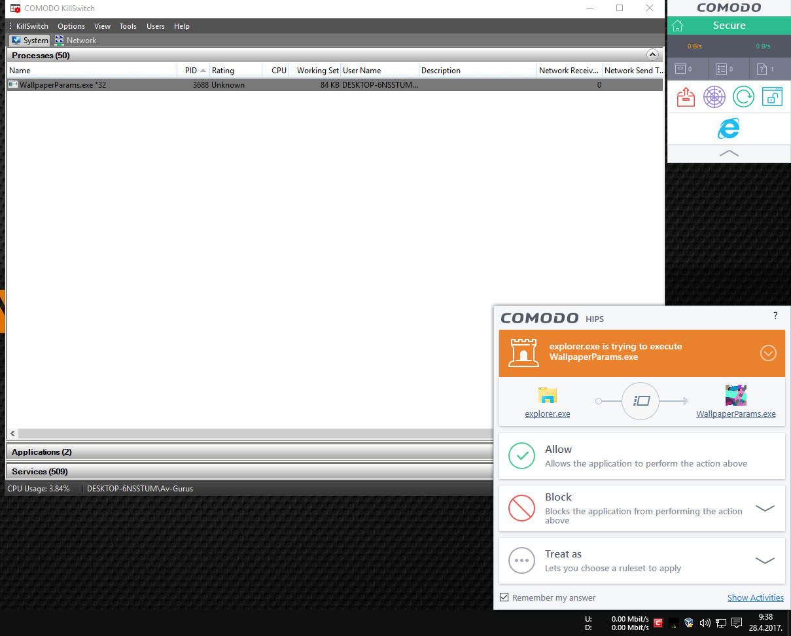Click the green circular update arrow icon
The width and height of the screenshot is (791, 636).
(743, 97)
